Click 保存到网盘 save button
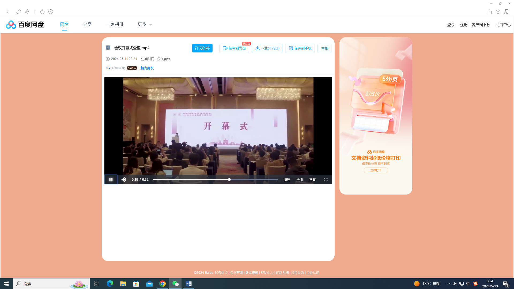The image size is (514, 289). click(234, 48)
